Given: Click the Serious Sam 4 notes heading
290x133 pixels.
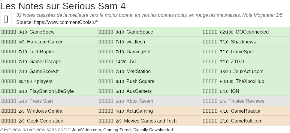Looking at the screenshot, I should 63,6.
